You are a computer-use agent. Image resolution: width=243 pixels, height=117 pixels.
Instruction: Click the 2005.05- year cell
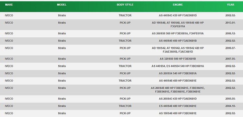(x=230, y=99)
